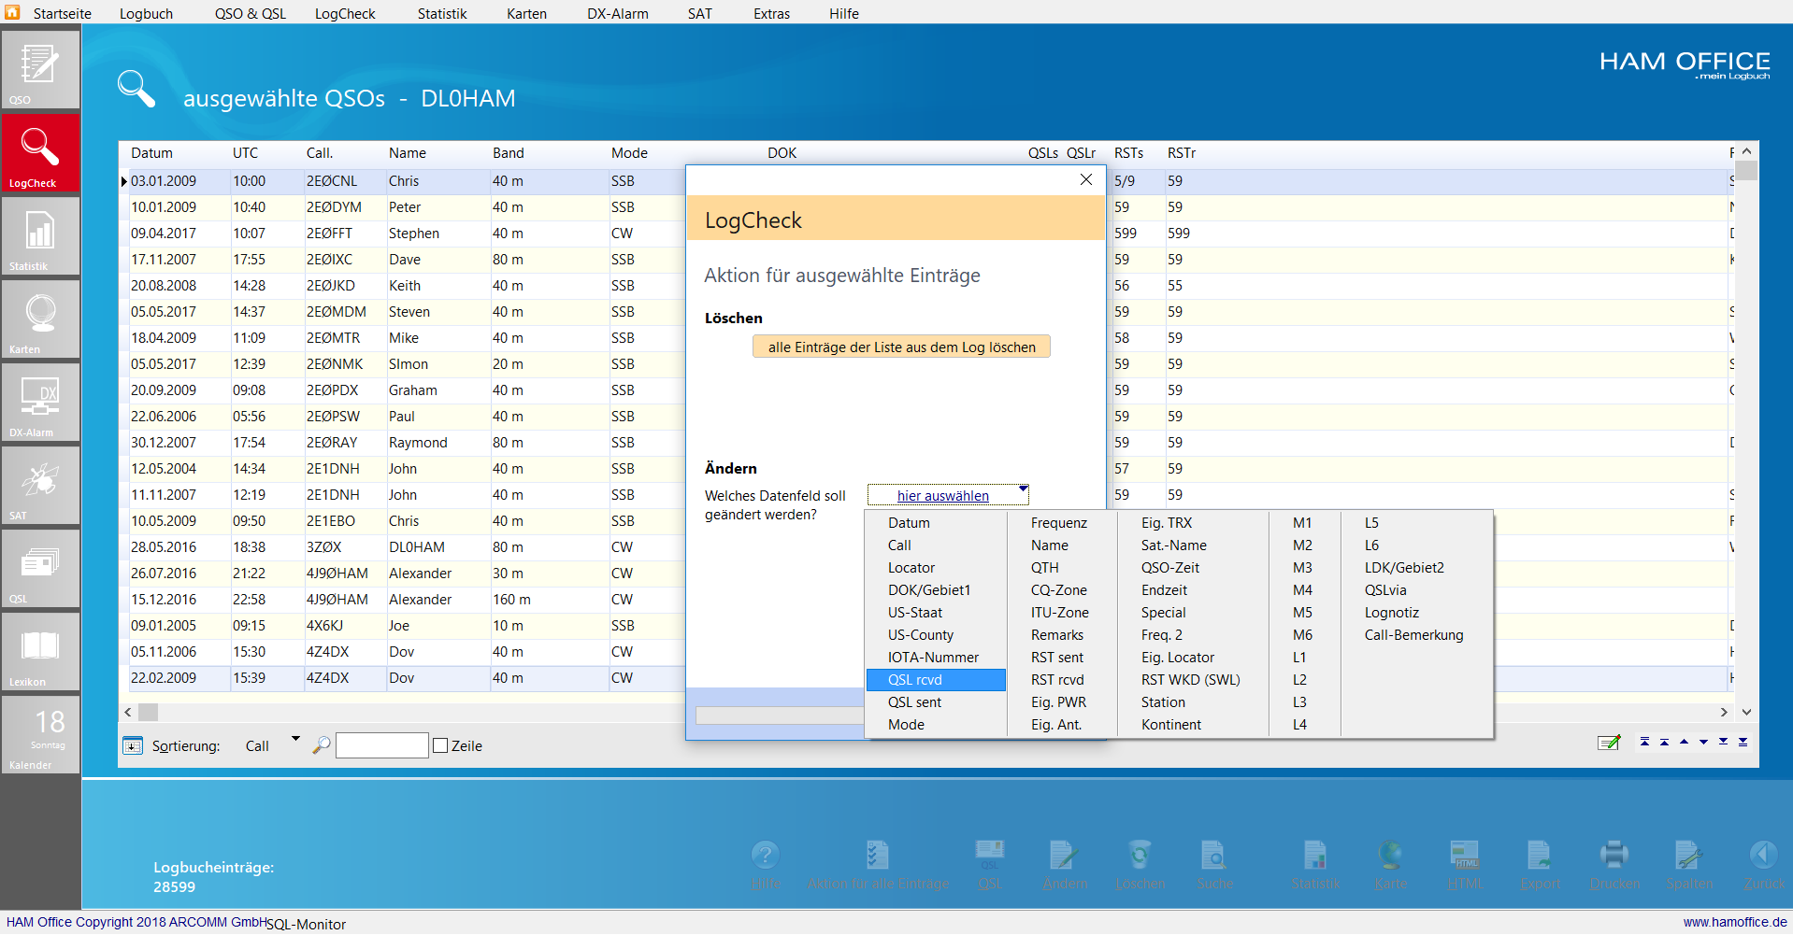Click 'alle Einträge der Liste aus dem Log löschen'
This screenshot has height=935, width=1793.
pyautogui.click(x=901, y=347)
